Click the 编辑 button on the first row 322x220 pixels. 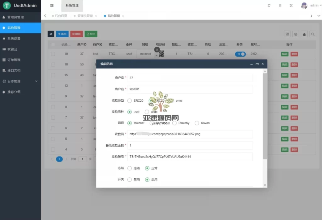[285, 54]
